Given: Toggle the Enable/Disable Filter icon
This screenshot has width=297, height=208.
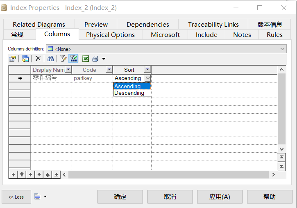Looking at the screenshot, I should (73, 58).
